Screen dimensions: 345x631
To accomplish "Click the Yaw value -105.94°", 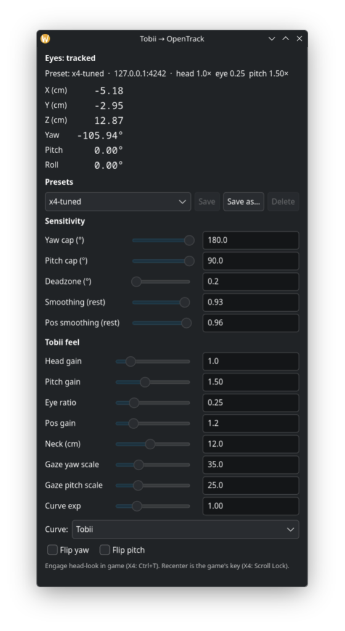I will 100,136.
